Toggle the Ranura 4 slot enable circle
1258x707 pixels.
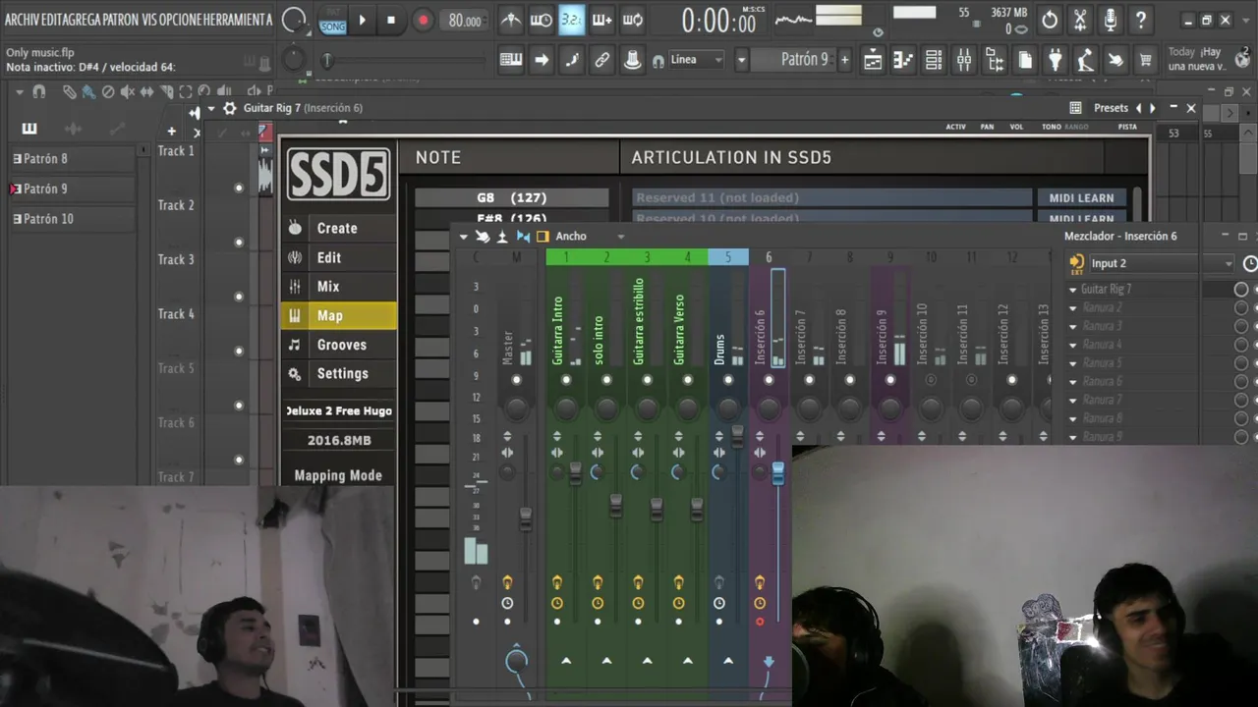click(1241, 345)
